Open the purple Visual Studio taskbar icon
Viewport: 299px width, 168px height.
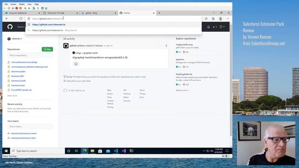[123, 151]
